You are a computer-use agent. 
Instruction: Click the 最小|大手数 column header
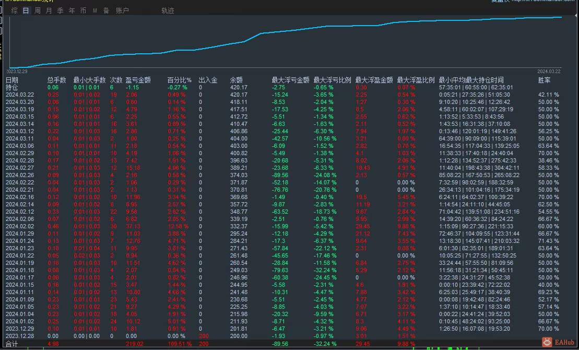[x=89, y=80]
